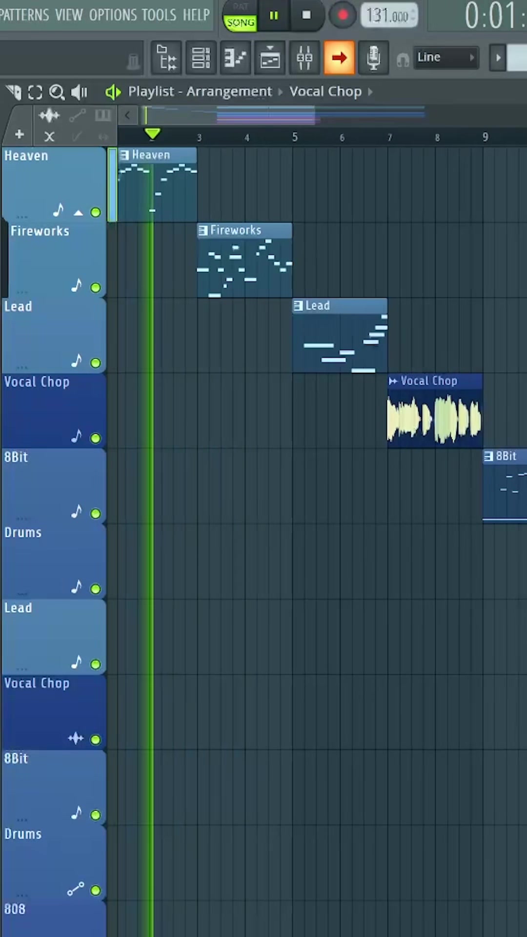
Task: Click the back arrow left of overview
Action: pos(127,116)
